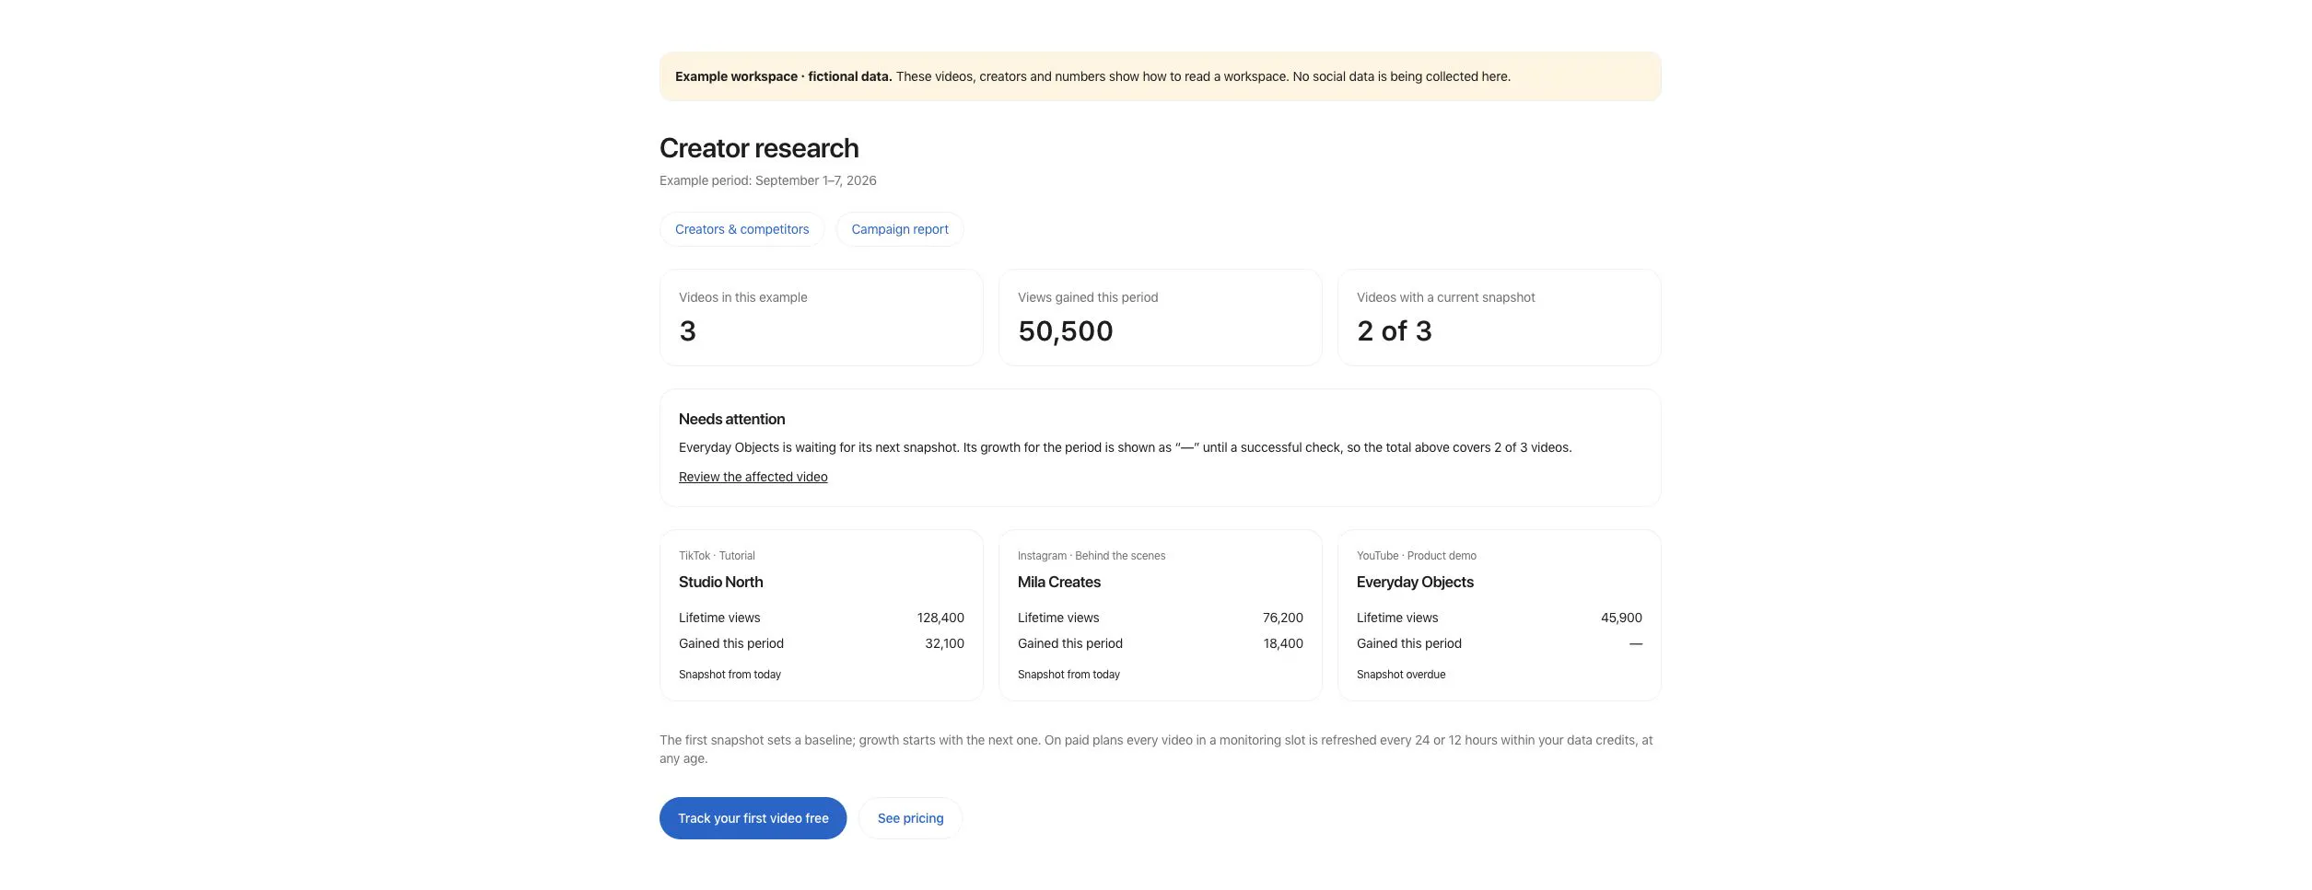
Task: Click the Example workspace fictional data banner
Action: point(1160,76)
